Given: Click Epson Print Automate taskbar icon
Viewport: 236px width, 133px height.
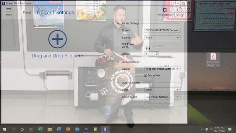Looking at the screenshot, I should tap(105, 129).
